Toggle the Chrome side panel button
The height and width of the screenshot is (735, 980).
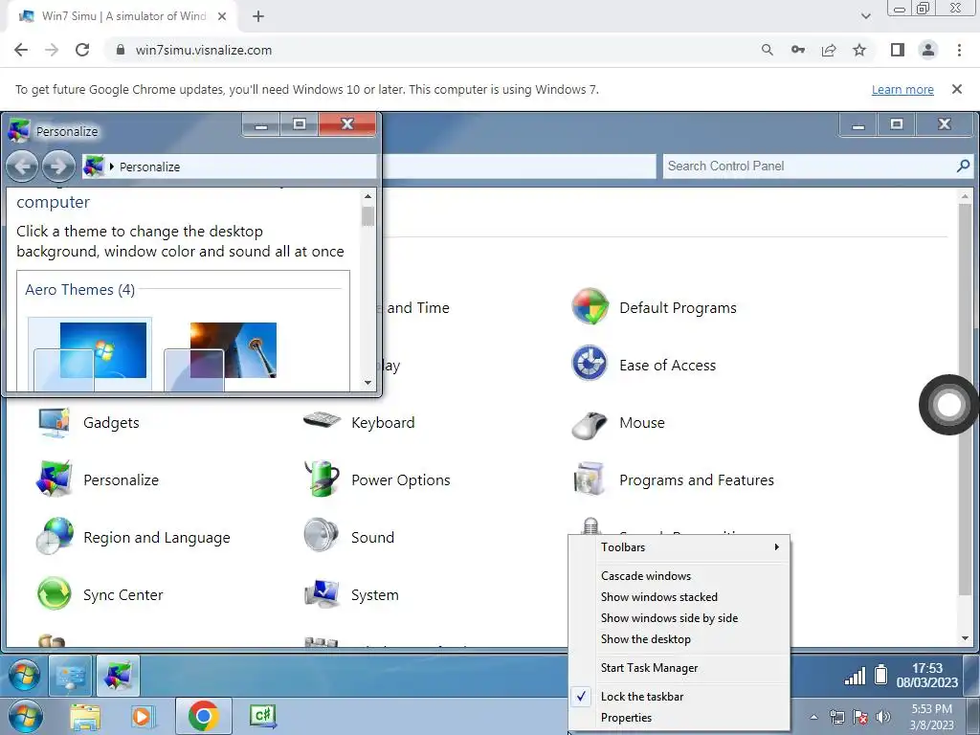tap(898, 50)
